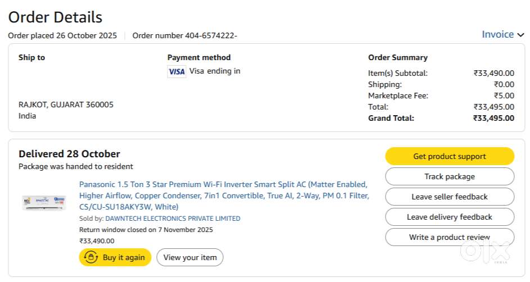Screen dimensions: 530x282
Task: Select Leave seller feedback
Action: click(449, 197)
